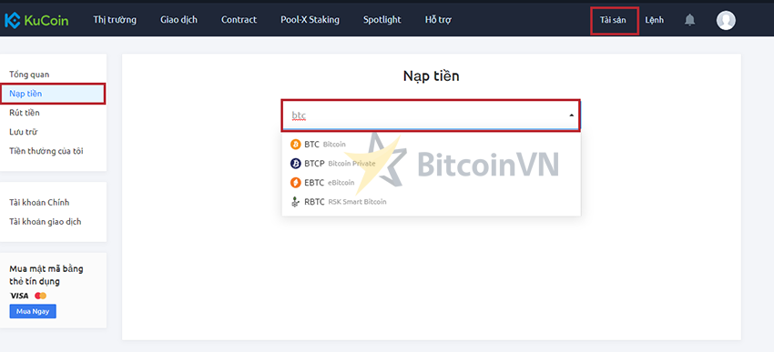Select the EBTC eBitcoin coin icon
This screenshot has width=774, height=352.
coord(295,183)
